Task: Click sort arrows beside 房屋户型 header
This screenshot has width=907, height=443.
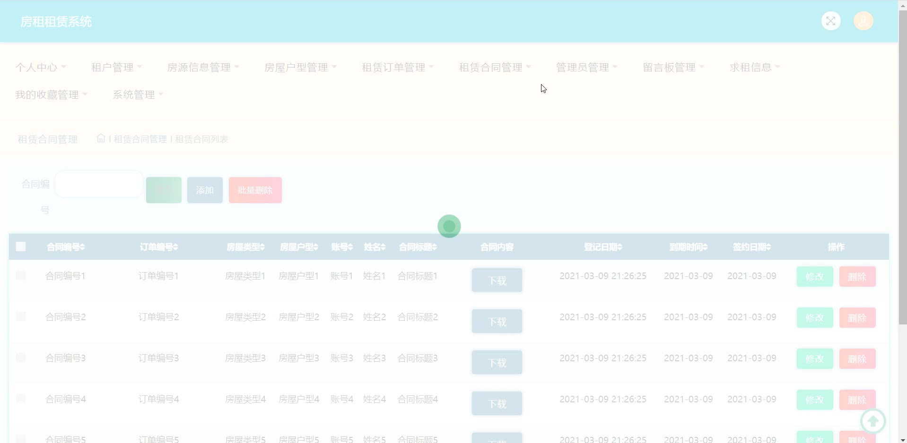Action: tap(316, 247)
